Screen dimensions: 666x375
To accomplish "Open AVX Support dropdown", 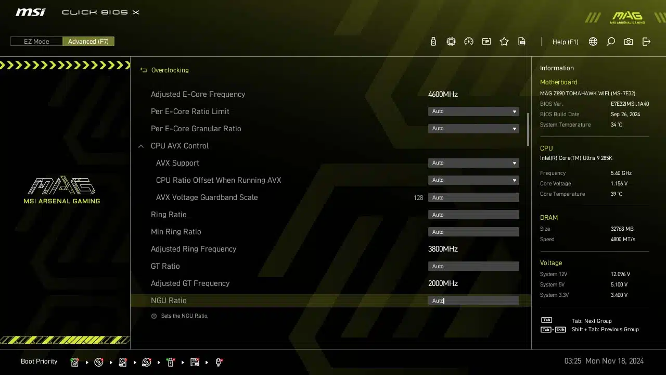I will click(473, 163).
